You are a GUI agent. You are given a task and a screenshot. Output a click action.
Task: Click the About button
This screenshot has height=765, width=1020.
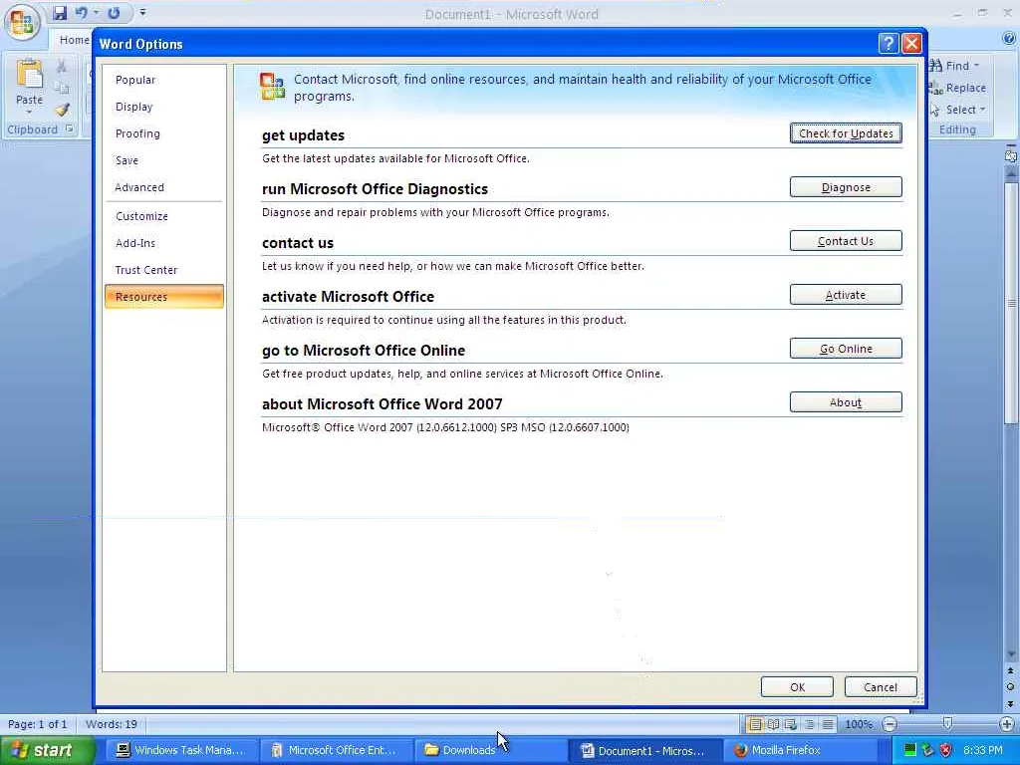click(846, 402)
